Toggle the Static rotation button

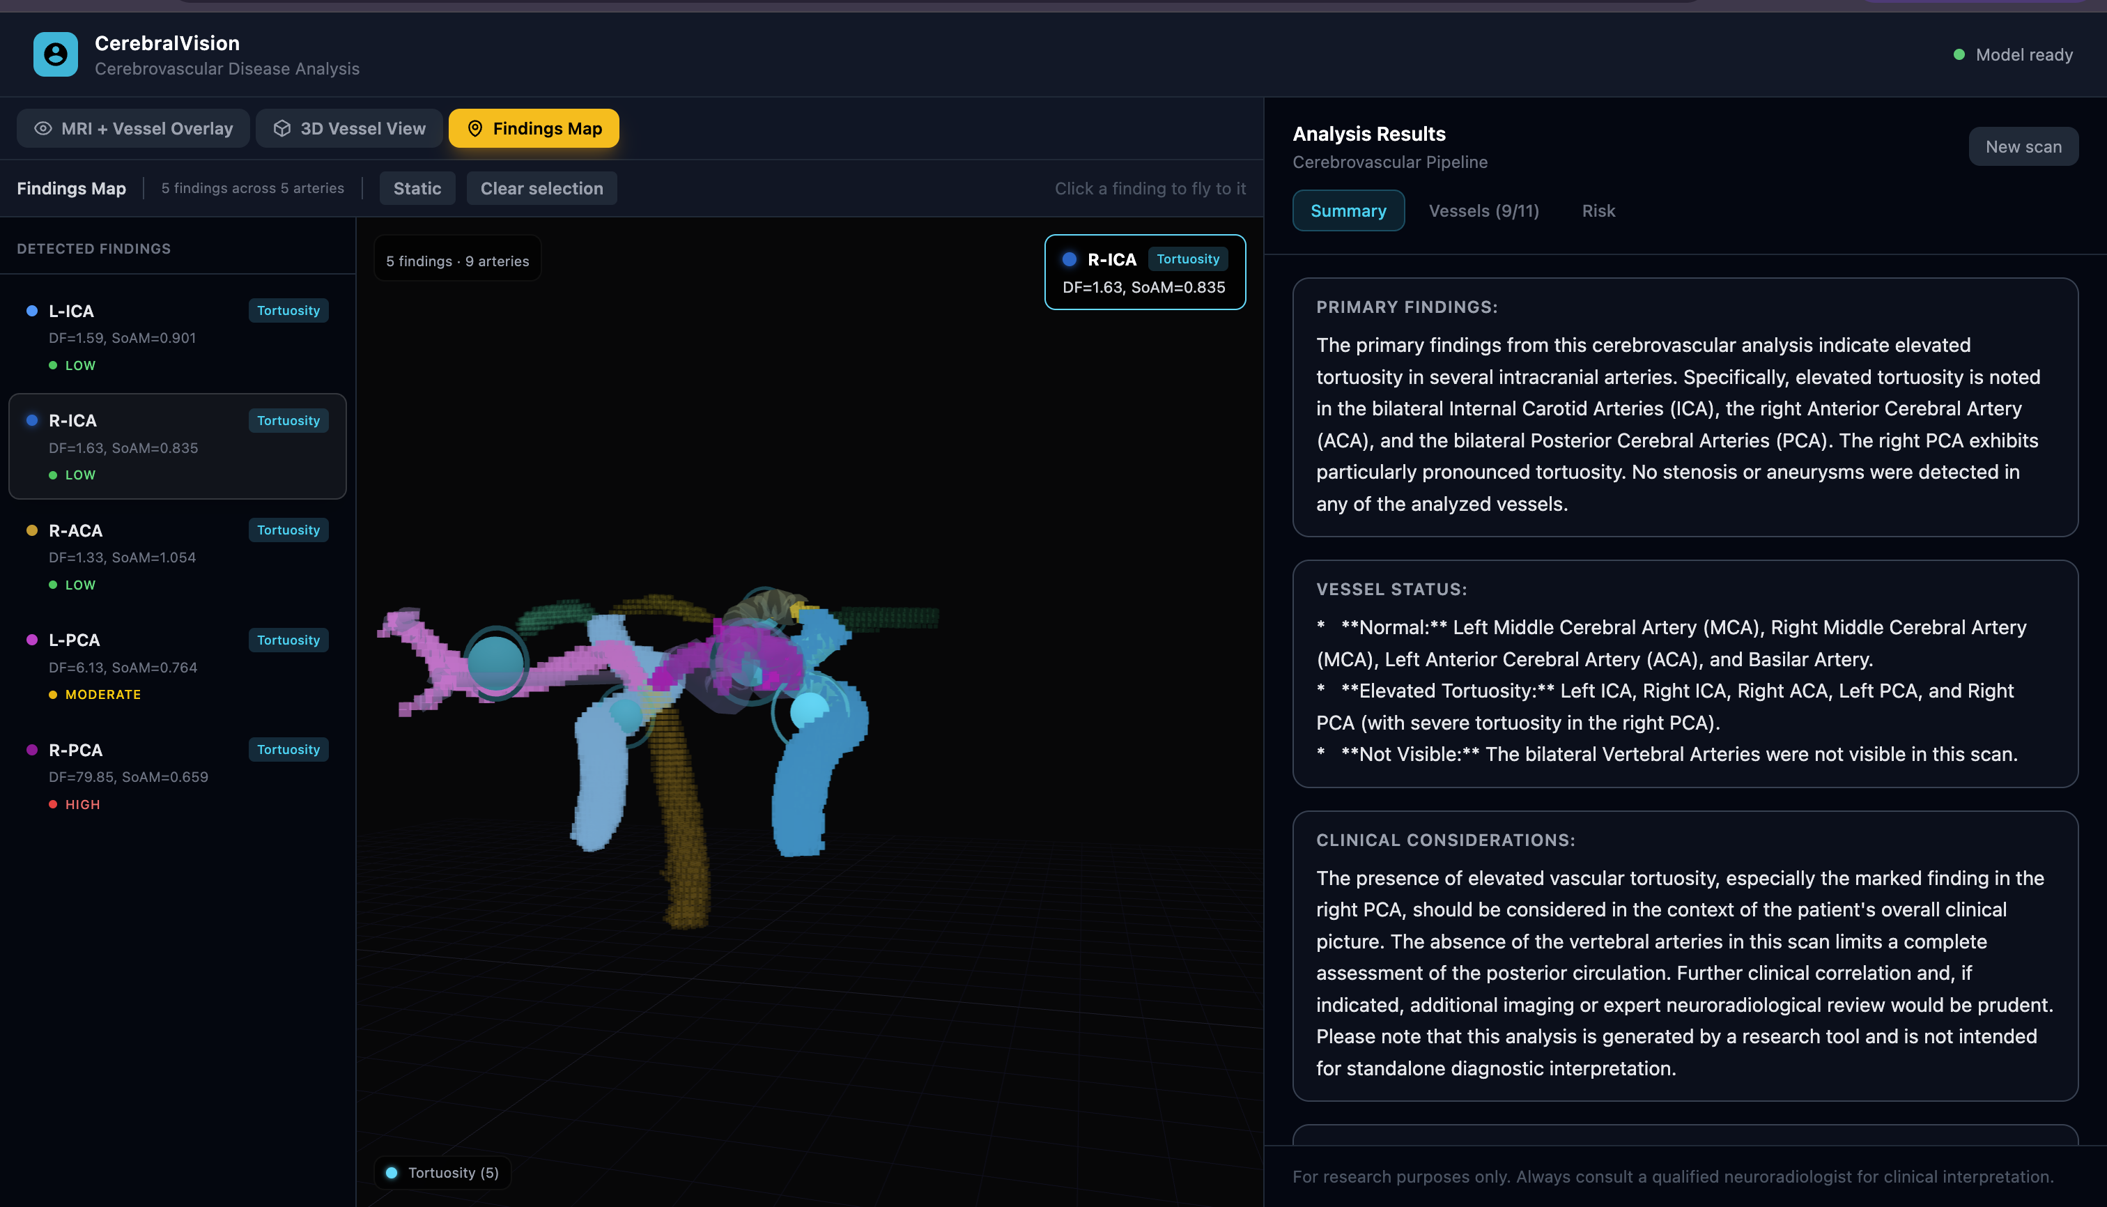[417, 188]
